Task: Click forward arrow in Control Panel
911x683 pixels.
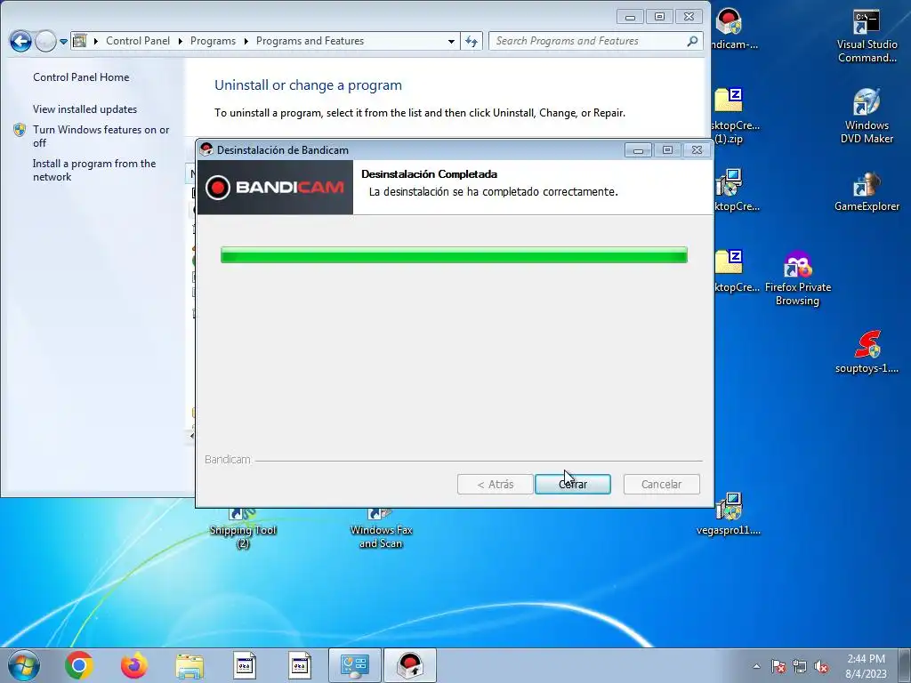Action: 45,41
